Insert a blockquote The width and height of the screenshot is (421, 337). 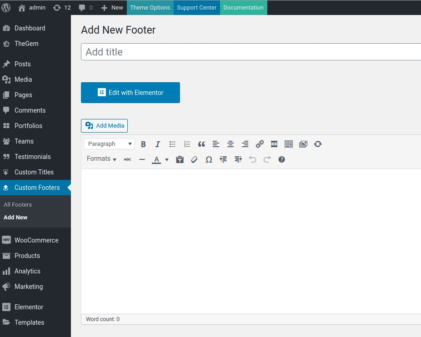pos(201,144)
